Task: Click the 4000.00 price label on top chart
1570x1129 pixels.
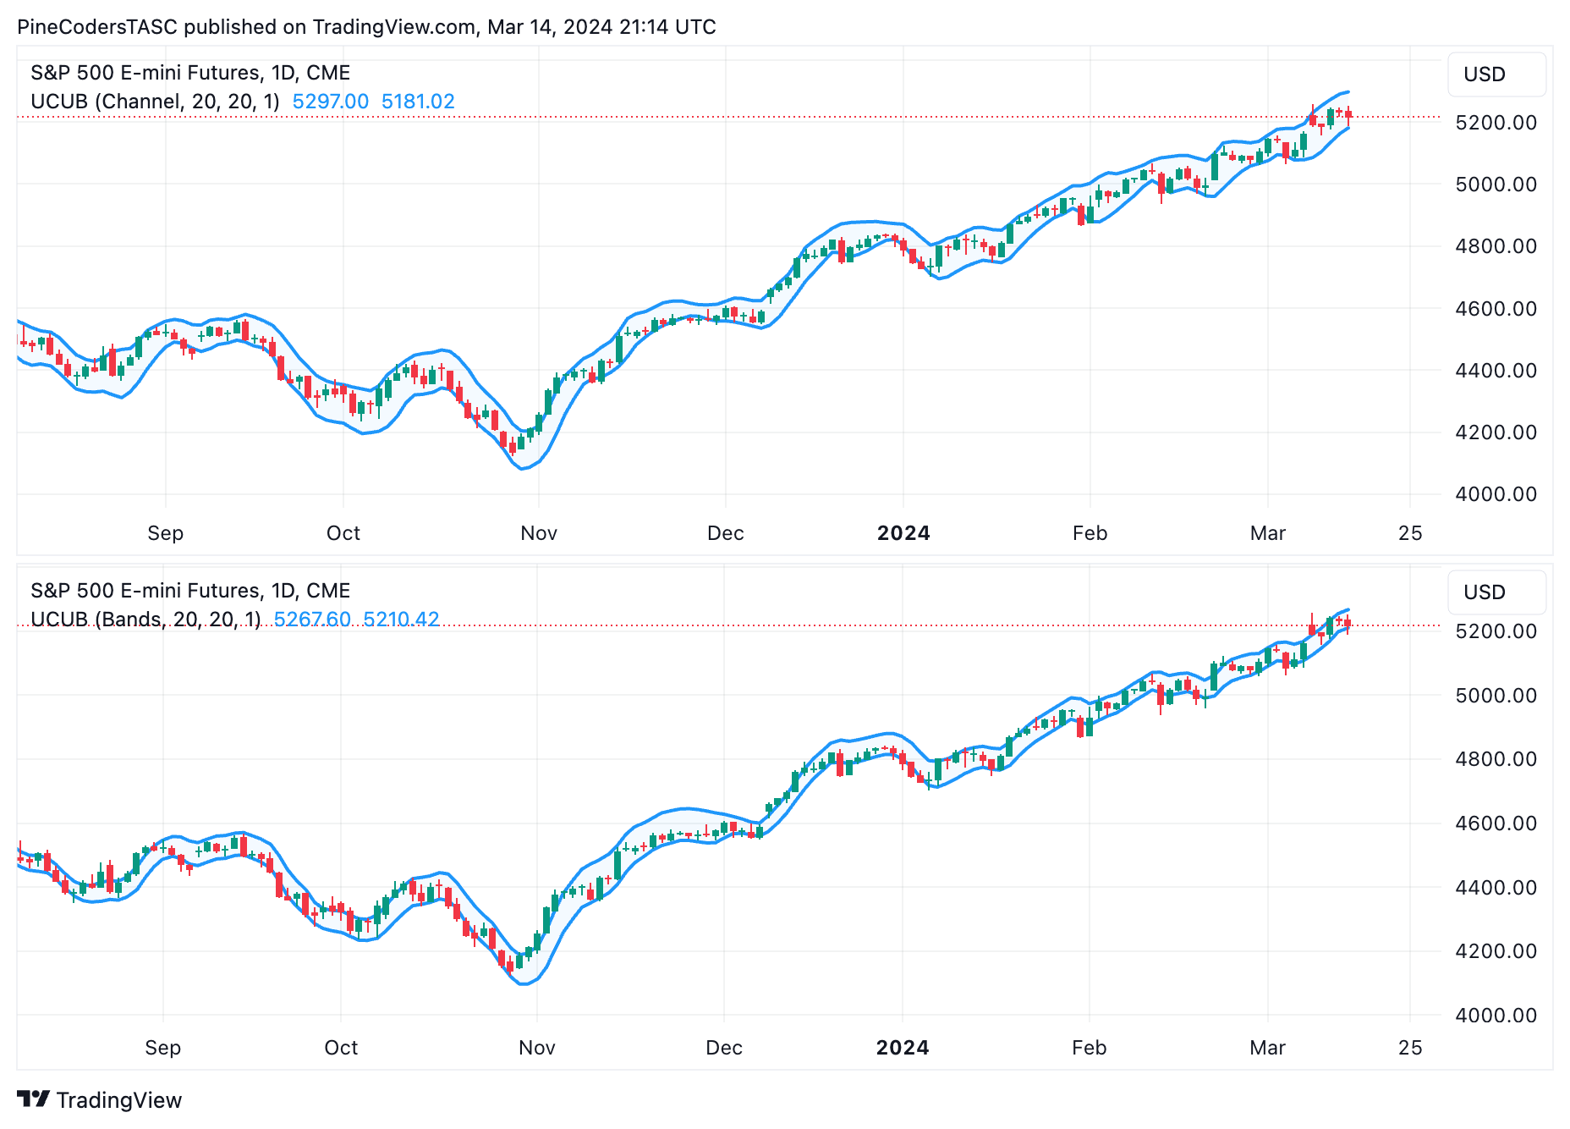Action: tap(1496, 494)
